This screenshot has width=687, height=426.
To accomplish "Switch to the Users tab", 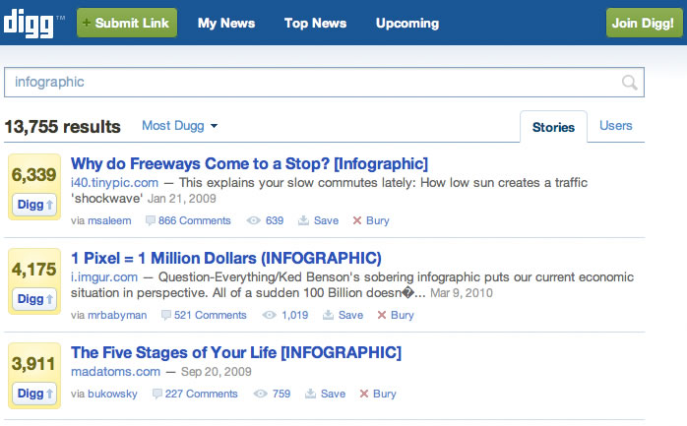I will click(x=616, y=126).
